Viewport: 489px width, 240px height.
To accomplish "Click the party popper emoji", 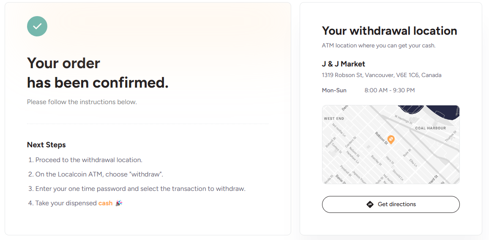I will (119, 203).
